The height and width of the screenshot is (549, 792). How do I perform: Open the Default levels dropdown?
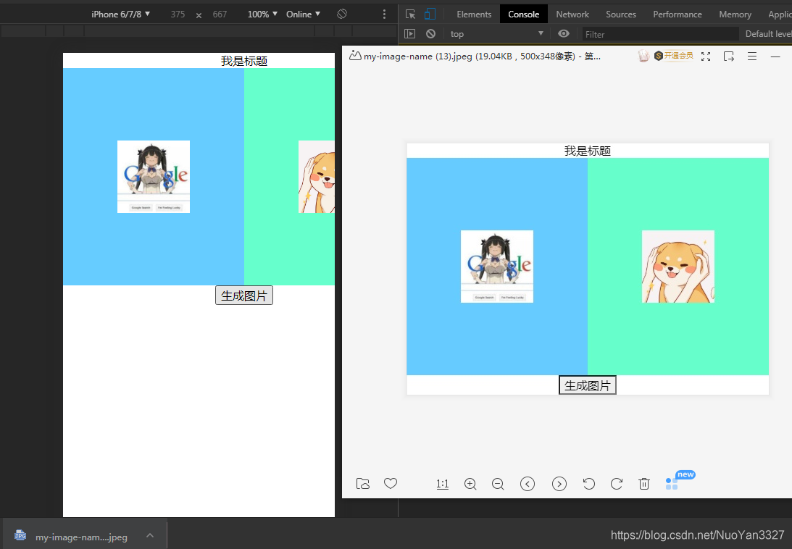click(x=768, y=34)
